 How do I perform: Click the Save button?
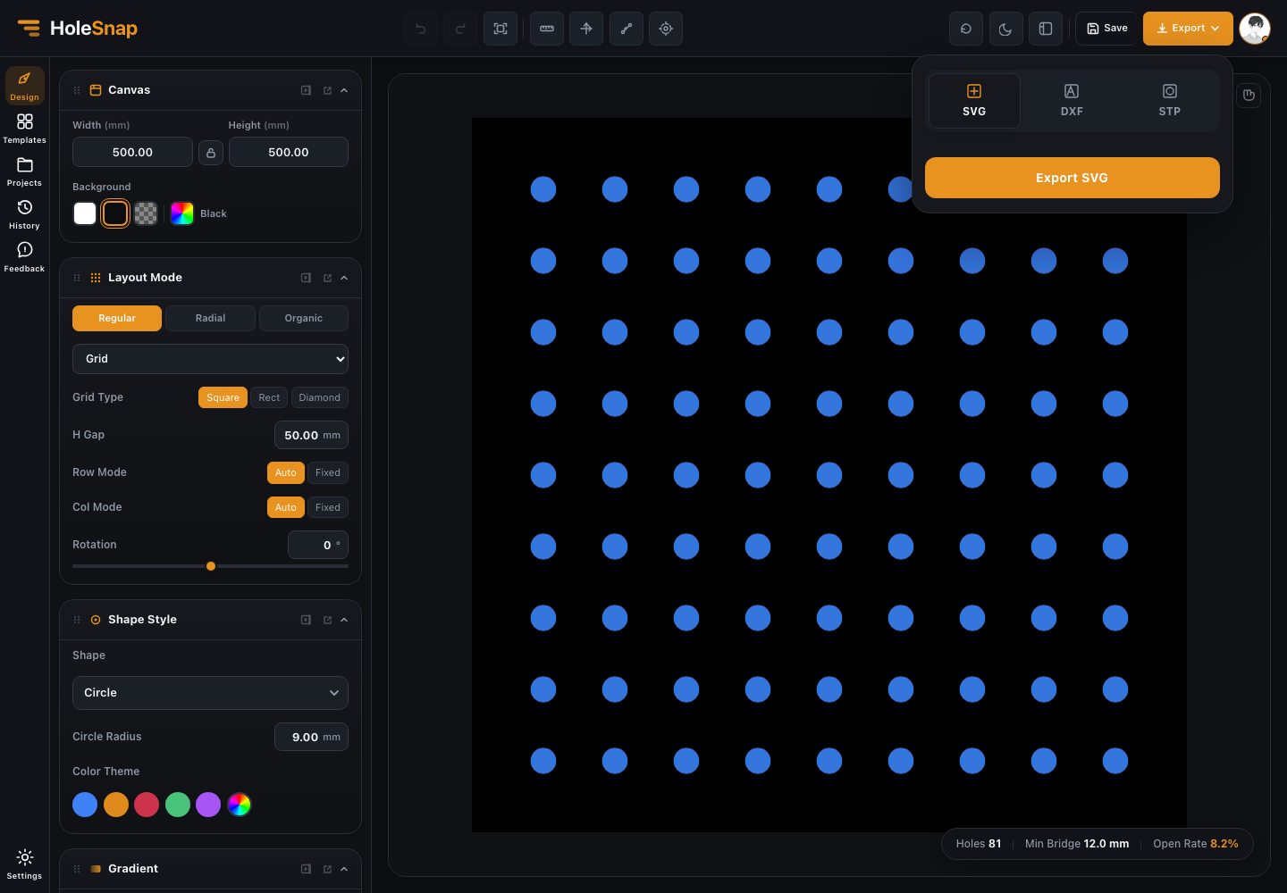pyautogui.click(x=1106, y=29)
